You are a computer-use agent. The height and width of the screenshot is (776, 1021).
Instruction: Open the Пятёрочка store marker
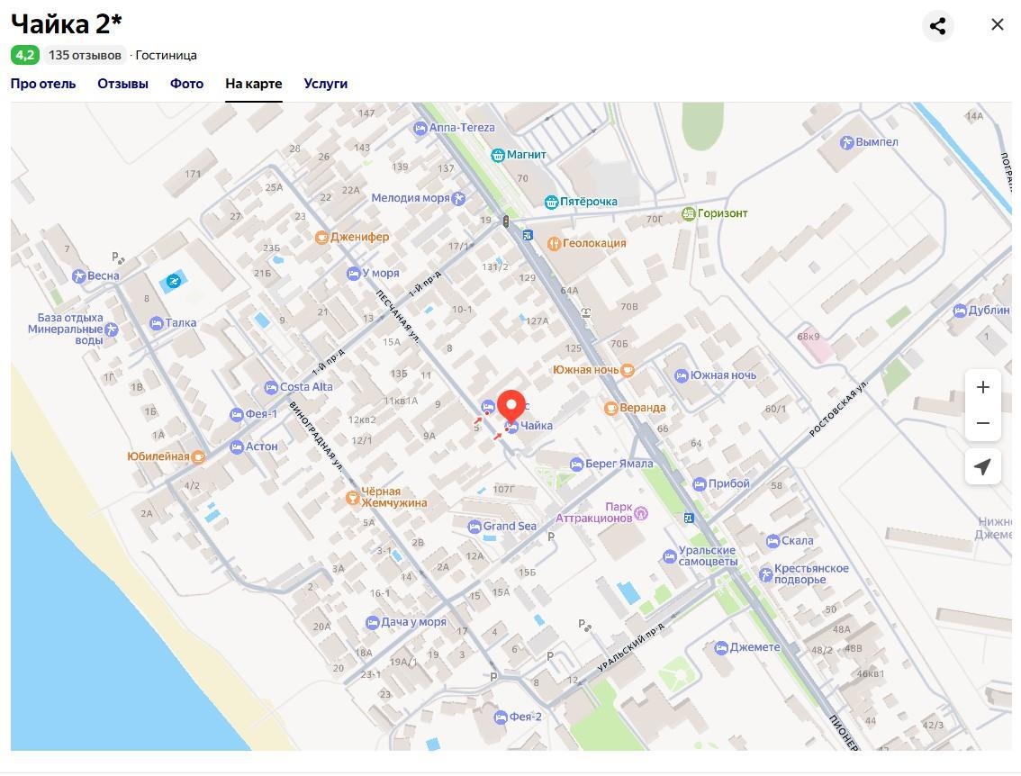(551, 202)
